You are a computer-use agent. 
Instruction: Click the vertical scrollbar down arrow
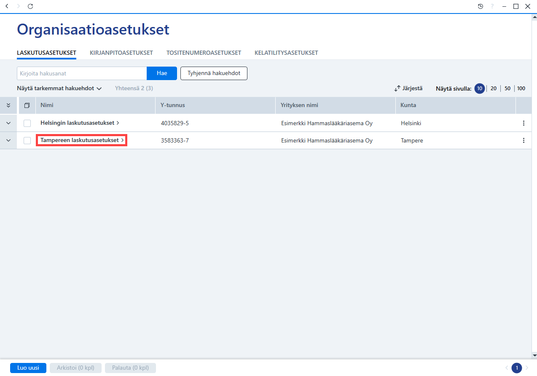pos(534,355)
